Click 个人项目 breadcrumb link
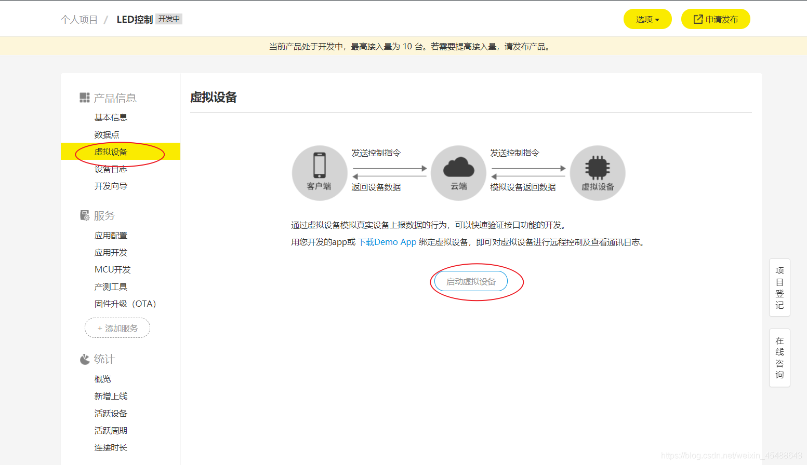The image size is (807, 465). click(79, 20)
